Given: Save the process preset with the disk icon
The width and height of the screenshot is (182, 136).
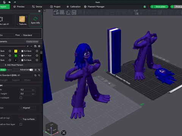Looking at the screenshot, I should 35,75.
